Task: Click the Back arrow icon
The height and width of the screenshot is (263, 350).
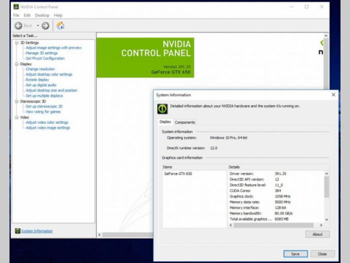Action: click(18, 26)
